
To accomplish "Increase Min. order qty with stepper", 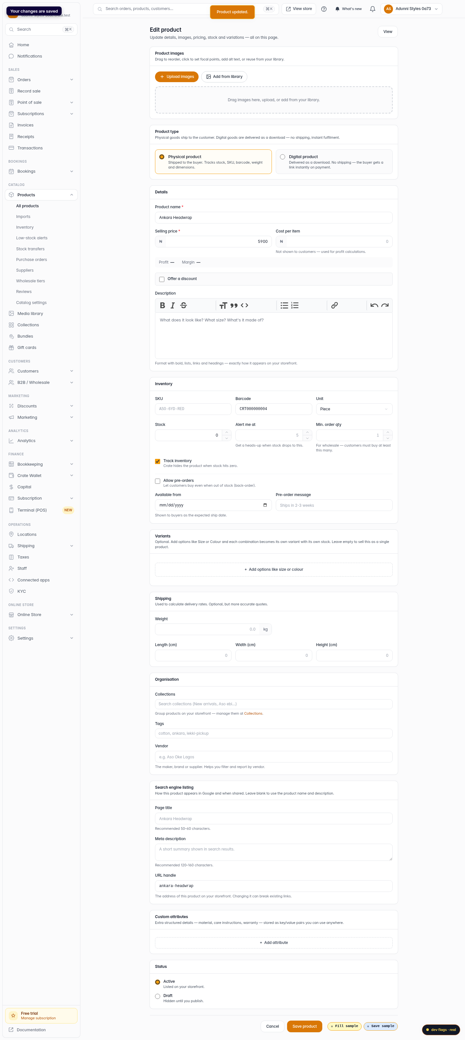I will (x=387, y=432).
